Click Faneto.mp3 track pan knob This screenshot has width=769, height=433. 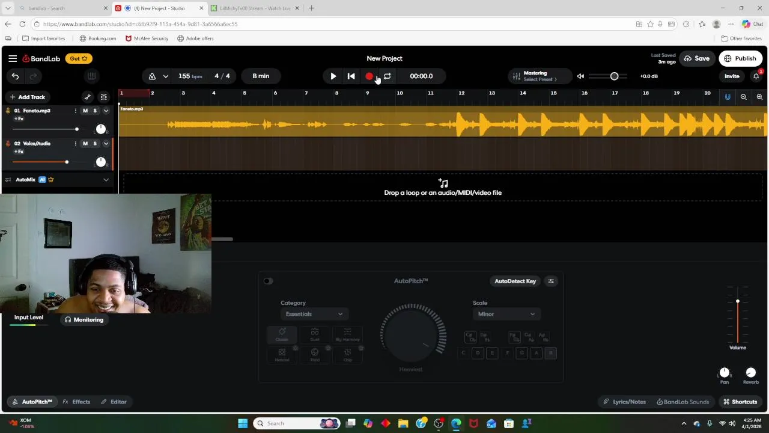pos(100,129)
